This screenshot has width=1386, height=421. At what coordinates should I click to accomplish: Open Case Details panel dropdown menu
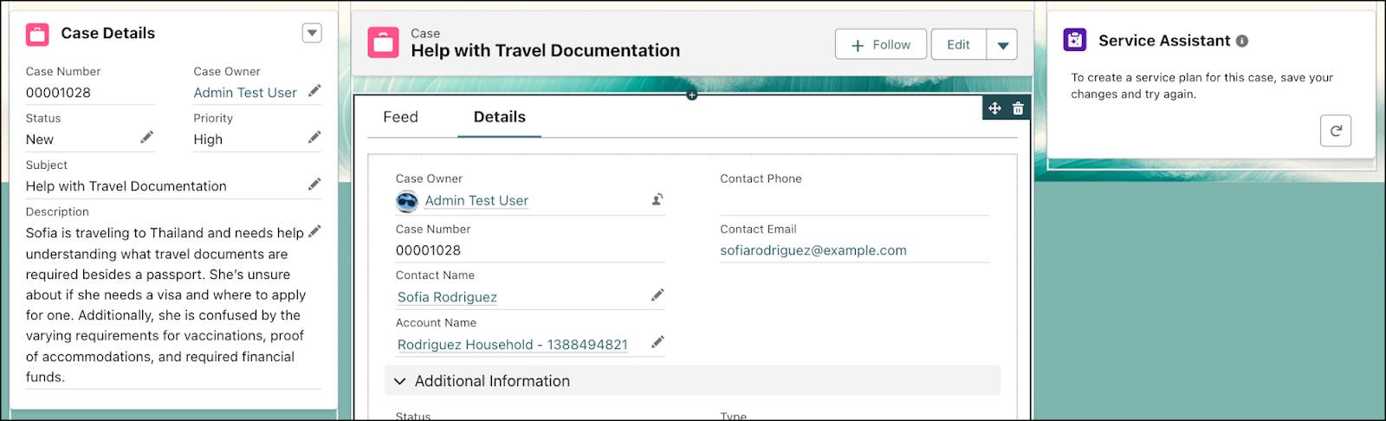(x=312, y=33)
